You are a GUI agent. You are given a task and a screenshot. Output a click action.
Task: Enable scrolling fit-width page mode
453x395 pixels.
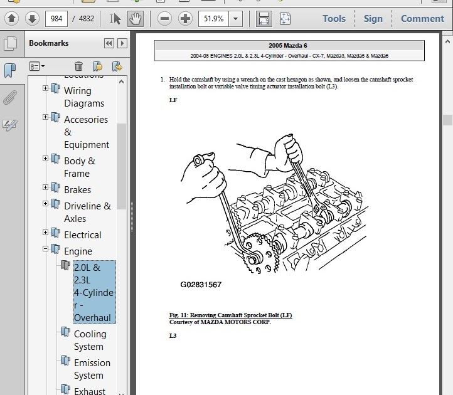(264, 19)
